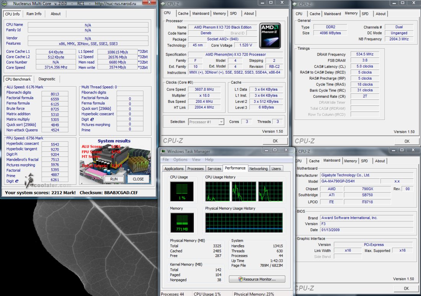This screenshot has width=421, height=296.
Task: Click AMD Phenom II logo in CPU-Z
Action: 270,36
